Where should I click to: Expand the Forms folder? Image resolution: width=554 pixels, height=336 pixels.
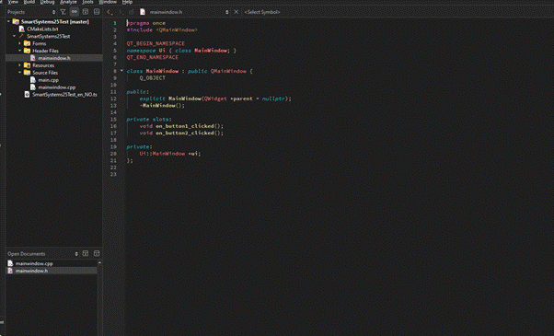coord(20,43)
